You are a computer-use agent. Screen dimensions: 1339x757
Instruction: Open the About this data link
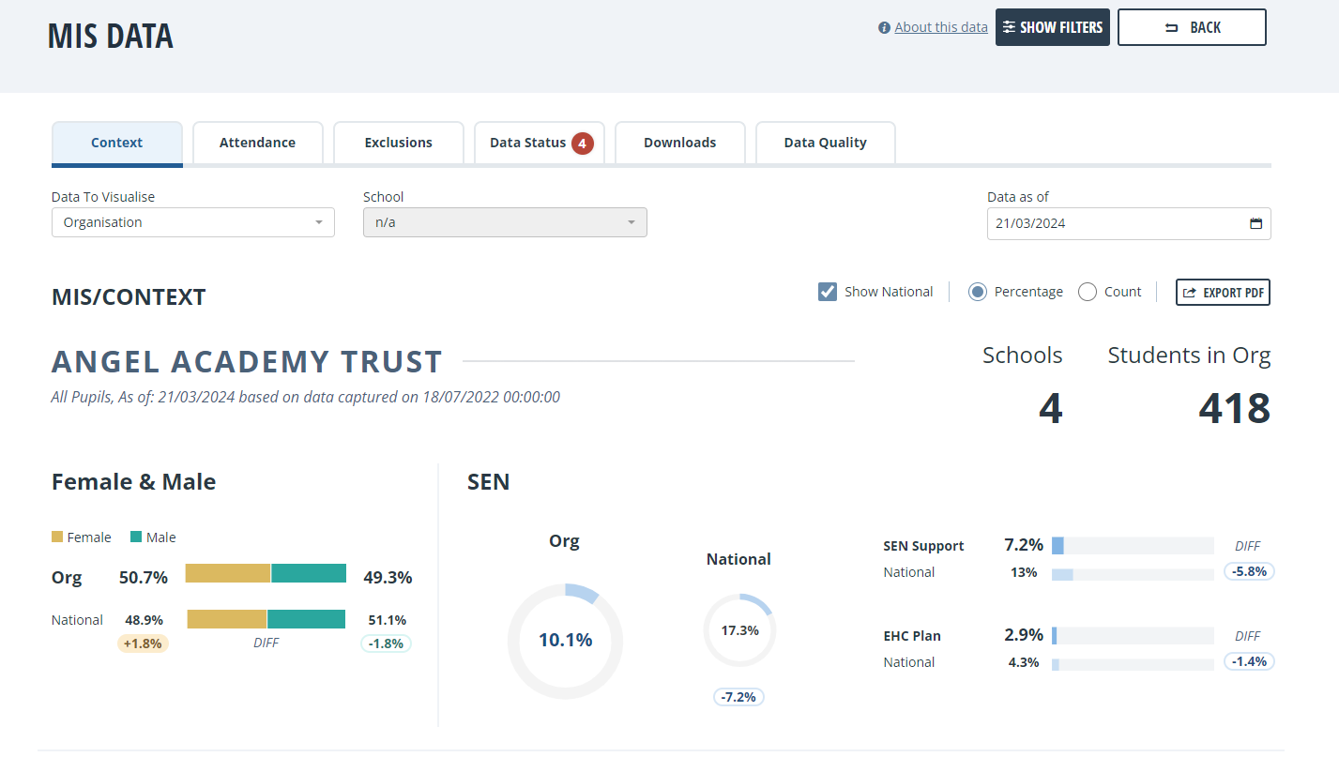click(x=941, y=27)
